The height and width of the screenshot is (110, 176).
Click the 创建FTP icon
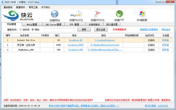point(119,14)
